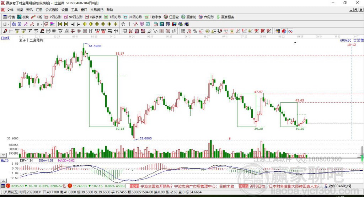
Task: Select the zigzag wave line tool
Action: pyautogui.click(x=155, y=31)
